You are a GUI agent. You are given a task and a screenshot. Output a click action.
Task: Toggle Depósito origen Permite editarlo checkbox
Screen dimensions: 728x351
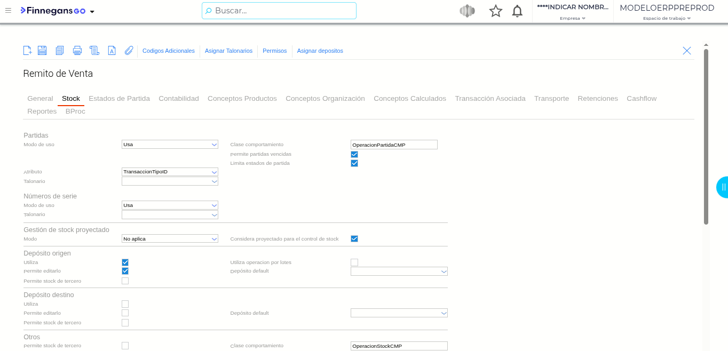click(125, 271)
